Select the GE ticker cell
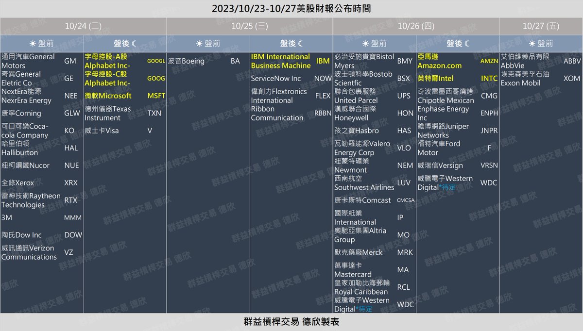 point(69,79)
